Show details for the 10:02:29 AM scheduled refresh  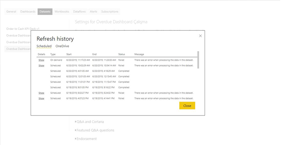(x=41, y=65)
